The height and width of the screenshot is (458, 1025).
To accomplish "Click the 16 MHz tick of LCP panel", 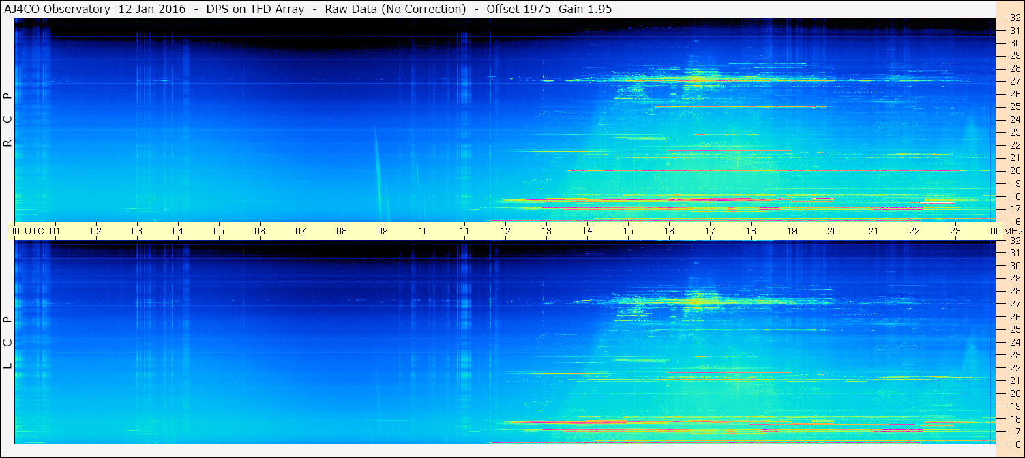I will point(1014,444).
